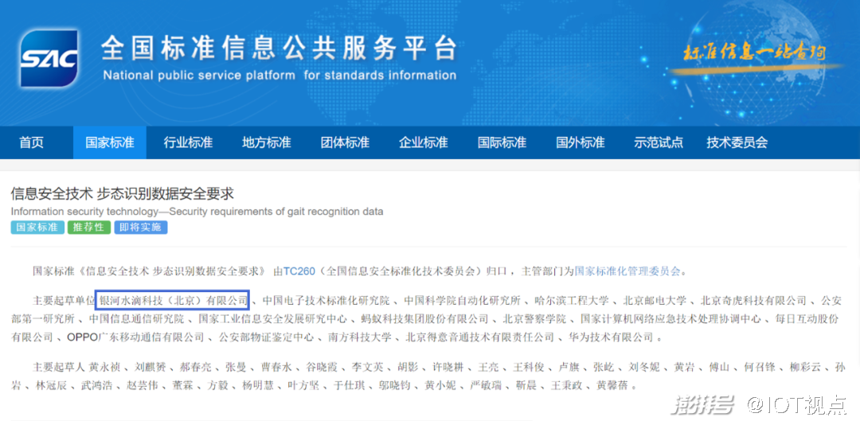Click the TC260 committee link
860x421 pixels.
299,271
